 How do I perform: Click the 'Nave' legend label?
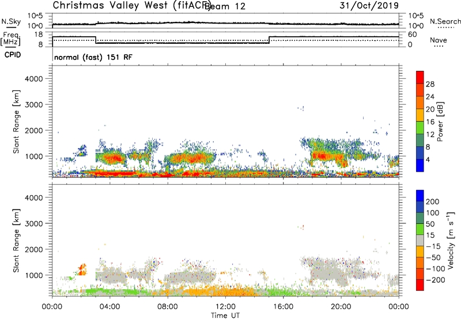pyautogui.click(x=439, y=40)
